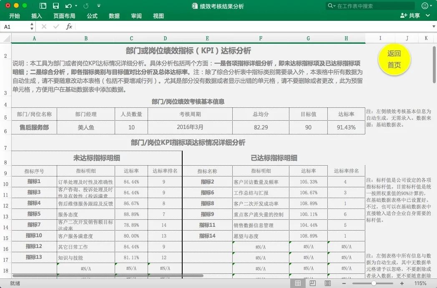Collapse the ribbon using the chevron near 共享
The image size is (437, 288).
tap(429, 16)
